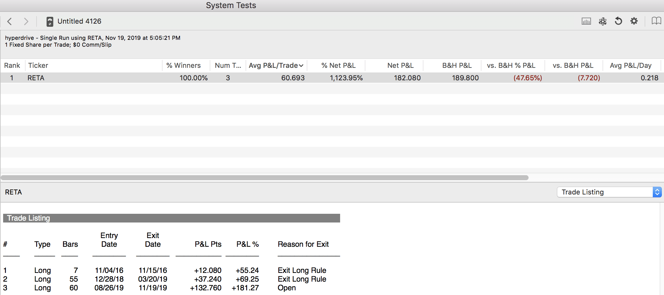Open the book reference icon
This screenshot has width=664, height=295.
[656, 21]
